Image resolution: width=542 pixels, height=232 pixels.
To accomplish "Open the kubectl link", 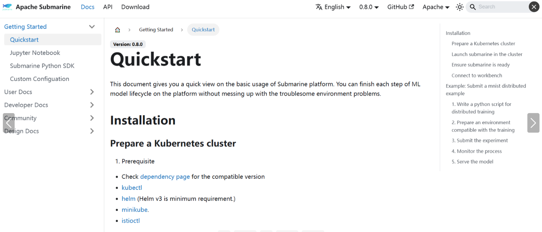I will pyautogui.click(x=132, y=188).
